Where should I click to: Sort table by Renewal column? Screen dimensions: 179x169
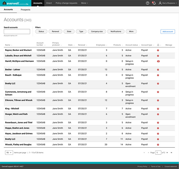click(x=83, y=45)
